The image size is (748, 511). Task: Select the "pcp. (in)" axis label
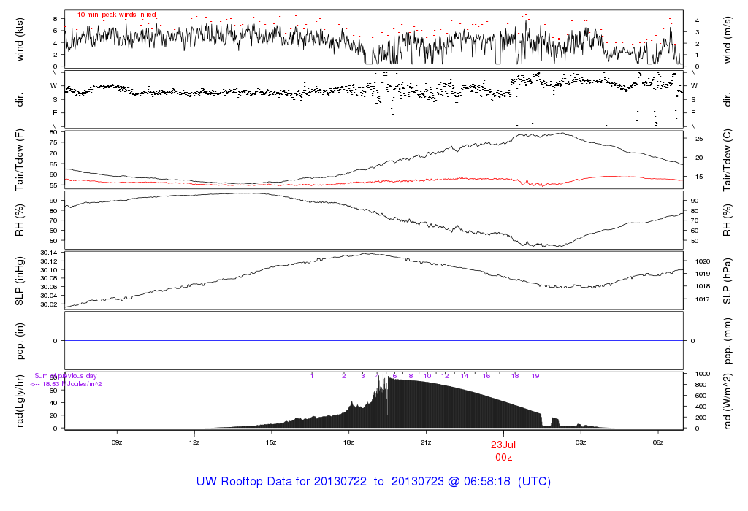[x=20, y=340]
